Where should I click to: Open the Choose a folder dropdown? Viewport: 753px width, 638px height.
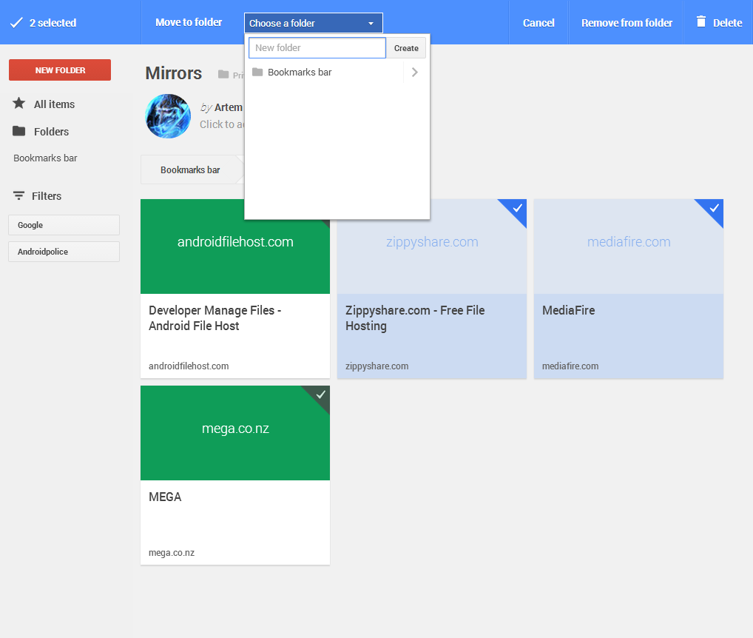[313, 22]
